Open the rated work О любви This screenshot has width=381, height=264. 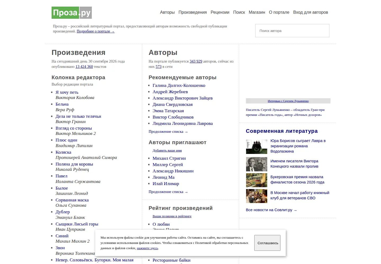(x=161, y=224)
